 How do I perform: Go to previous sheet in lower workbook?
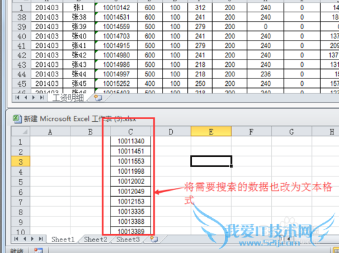[x=24, y=239]
